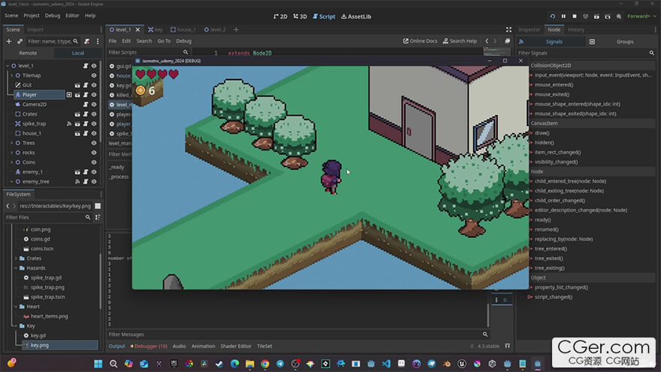Viewport: 661px width, 372px height.
Task: Pause the running project
Action: [x=563, y=17]
